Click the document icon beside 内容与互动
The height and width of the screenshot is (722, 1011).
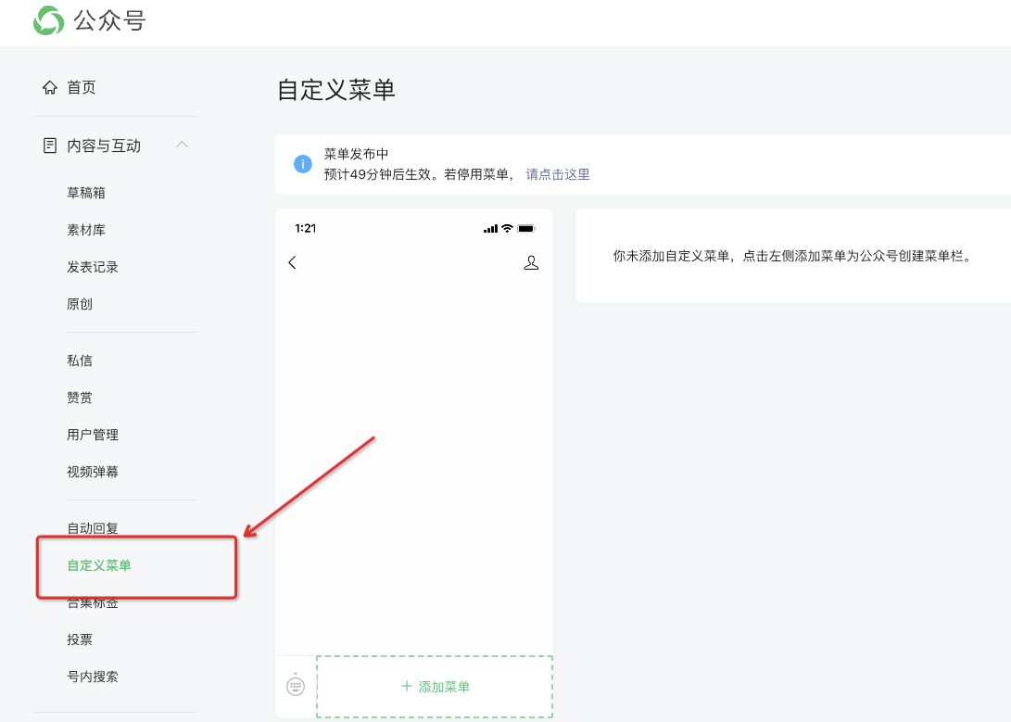(50, 146)
